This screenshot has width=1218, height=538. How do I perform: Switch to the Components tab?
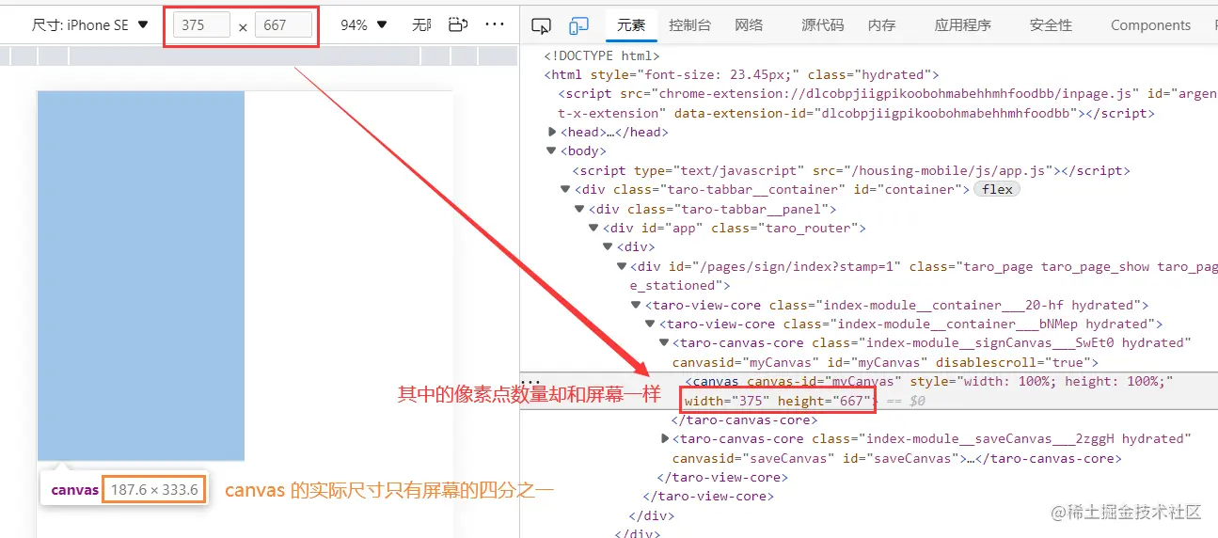coord(1150,25)
